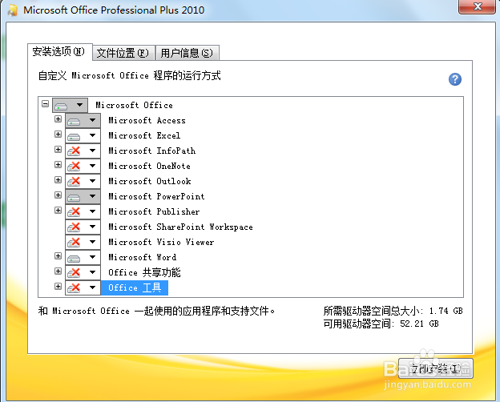Click the 立即安装(I) install button
The width and height of the screenshot is (500, 402).
(x=436, y=368)
